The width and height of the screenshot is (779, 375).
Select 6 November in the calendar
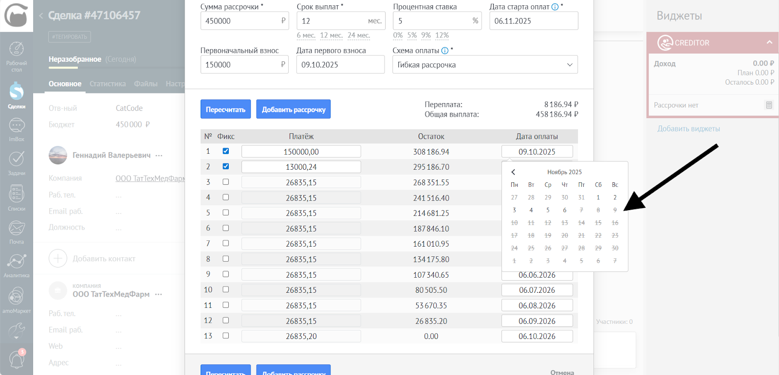(x=564, y=210)
